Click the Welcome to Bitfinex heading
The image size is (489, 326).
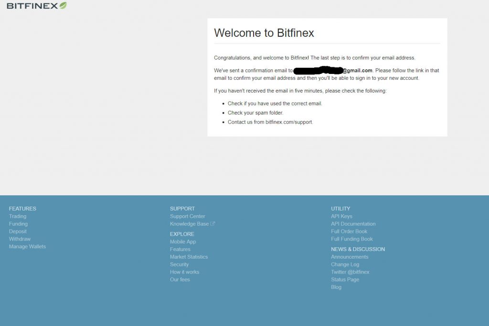264,33
